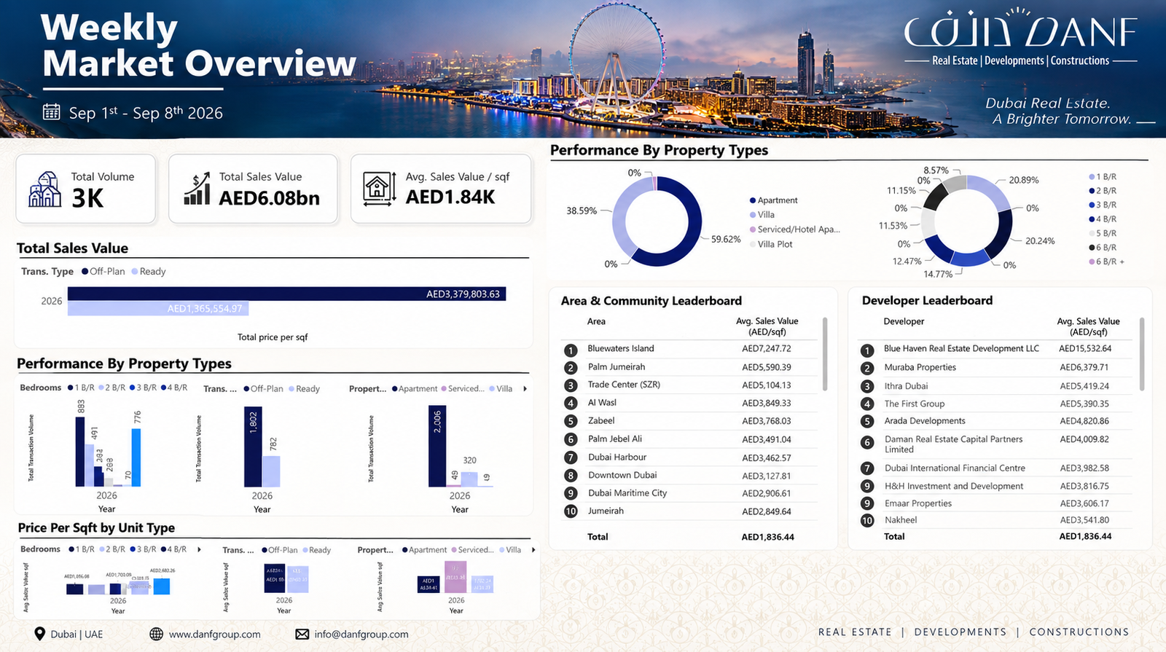The width and height of the screenshot is (1166, 652).
Task: Click the calendar icon beside the date range
Action: click(x=51, y=111)
